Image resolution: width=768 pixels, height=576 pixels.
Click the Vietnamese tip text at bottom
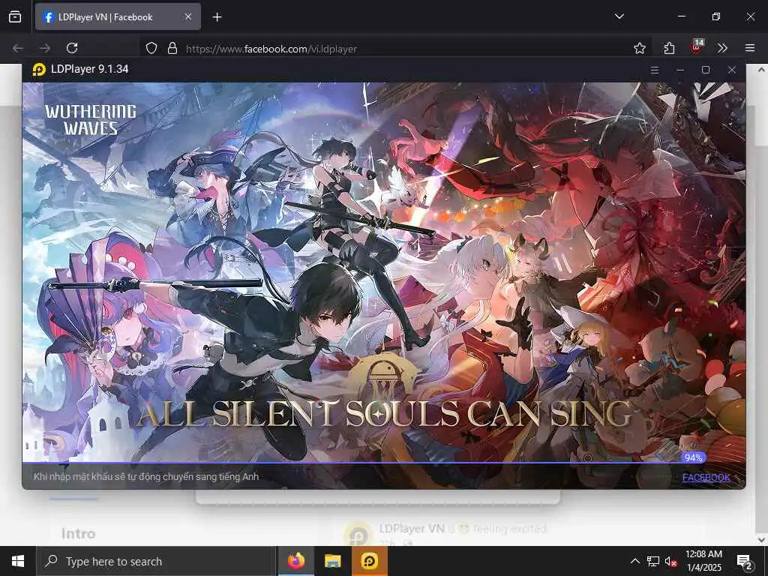tap(146, 476)
